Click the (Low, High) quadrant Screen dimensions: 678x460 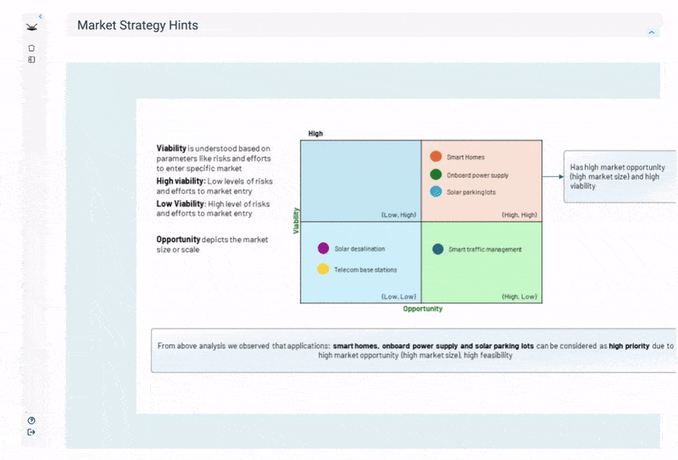(x=360, y=180)
